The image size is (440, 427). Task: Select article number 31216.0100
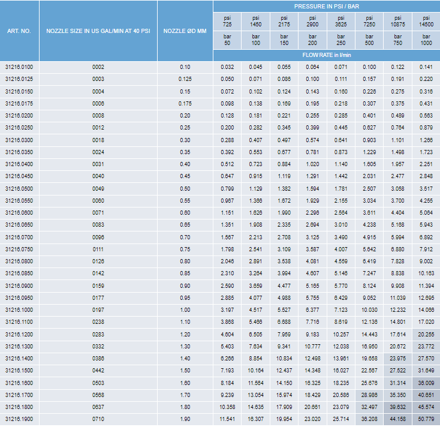(19, 67)
